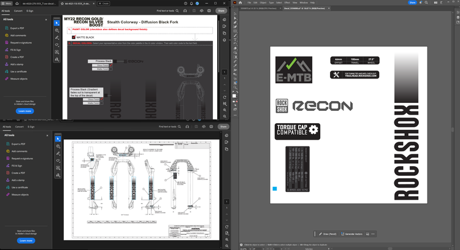Click Learn more button in top Acrobat window

pos(25,111)
